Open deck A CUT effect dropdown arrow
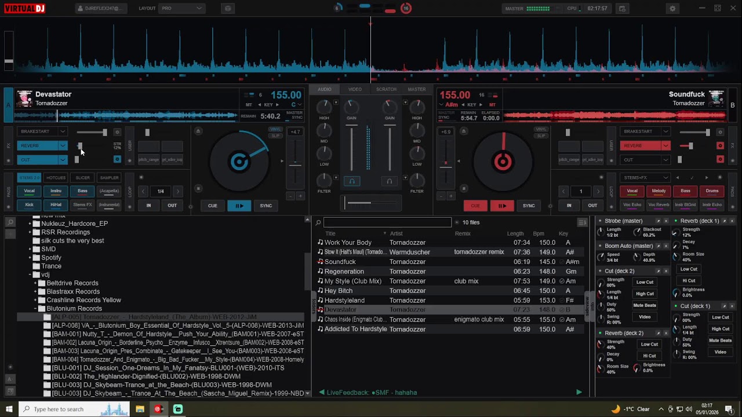This screenshot has height=417, width=742. (63, 159)
